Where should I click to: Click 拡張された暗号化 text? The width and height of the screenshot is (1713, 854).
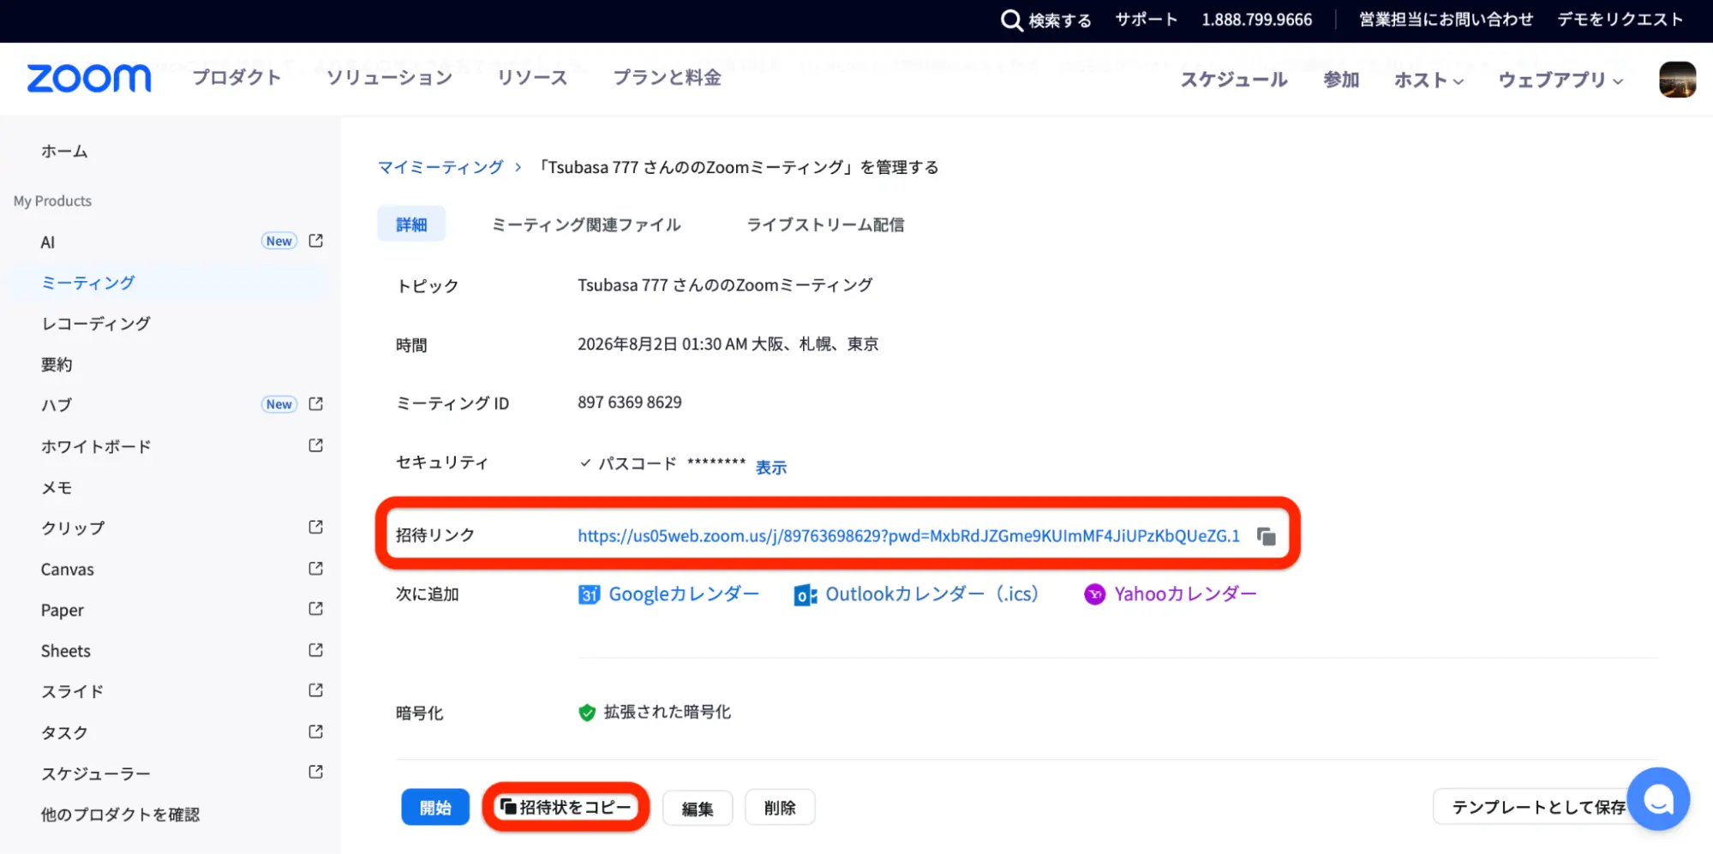point(668,713)
